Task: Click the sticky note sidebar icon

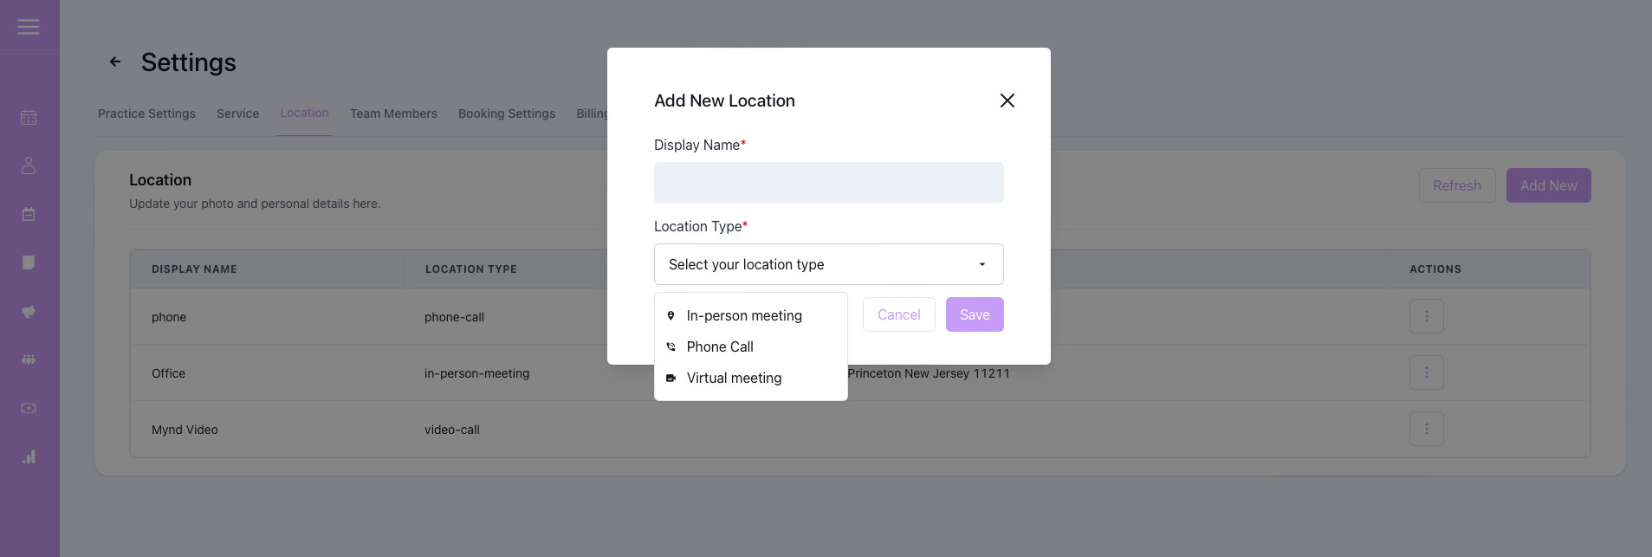Action: tap(29, 262)
